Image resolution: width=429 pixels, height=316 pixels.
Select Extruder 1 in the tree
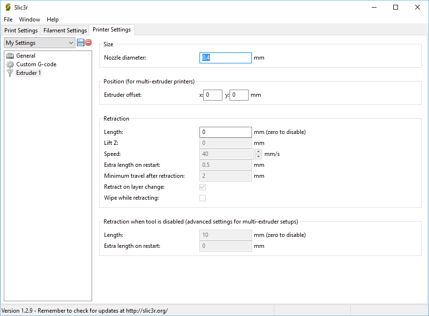[x=29, y=73]
